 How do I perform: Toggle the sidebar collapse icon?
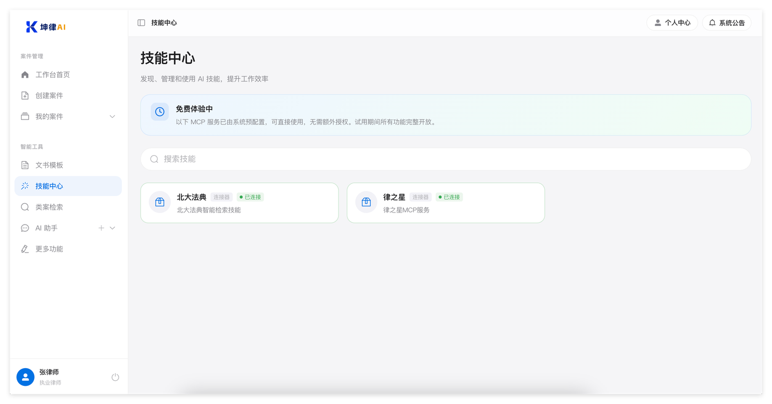(x=141, y=23)
